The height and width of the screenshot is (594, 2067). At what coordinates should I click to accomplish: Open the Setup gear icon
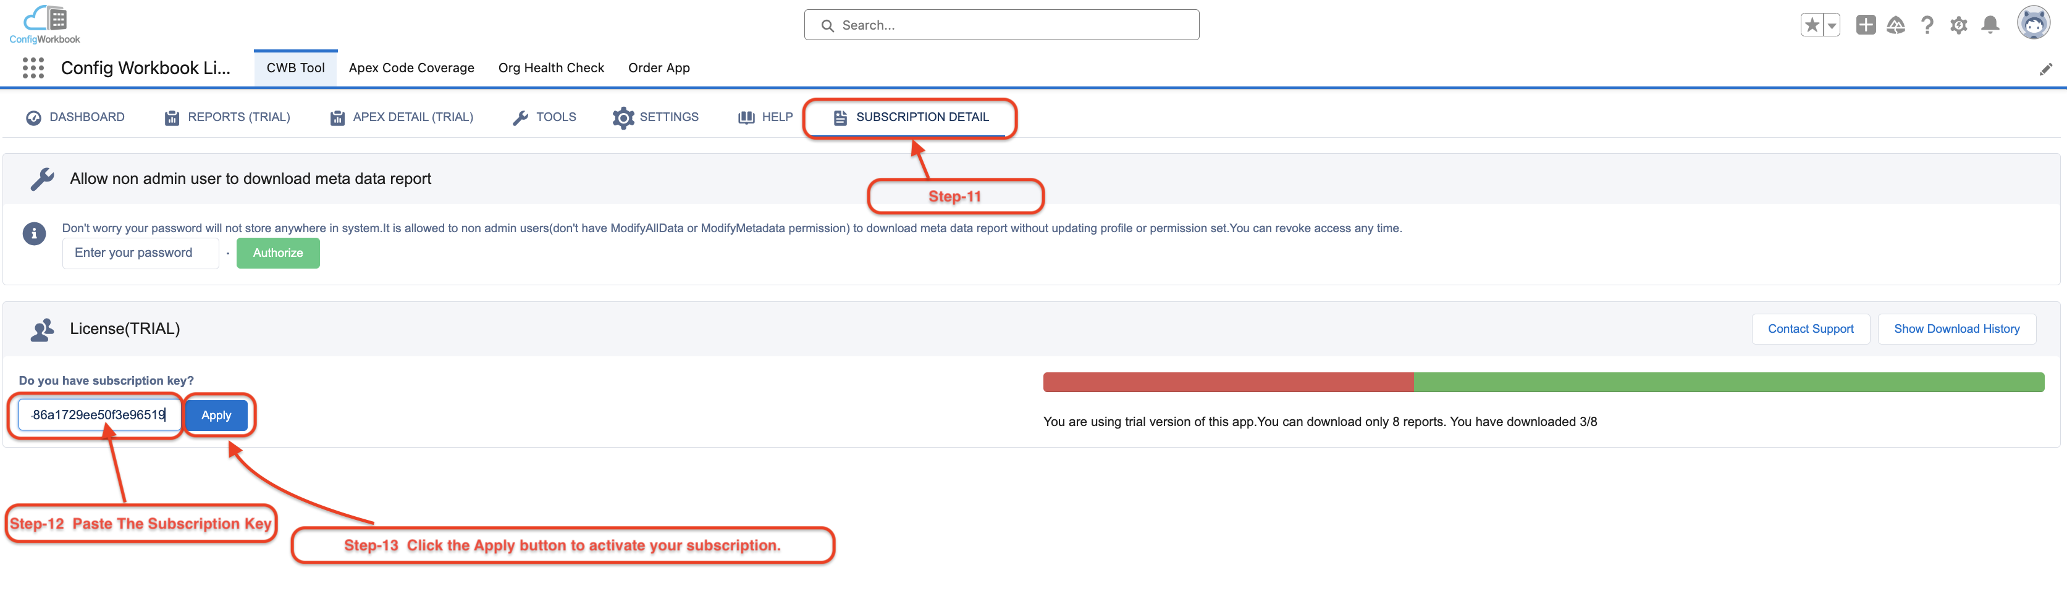click(1959, 25)
